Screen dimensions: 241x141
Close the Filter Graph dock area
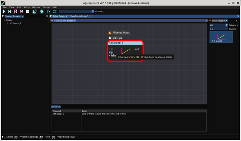tap(238, 16)
